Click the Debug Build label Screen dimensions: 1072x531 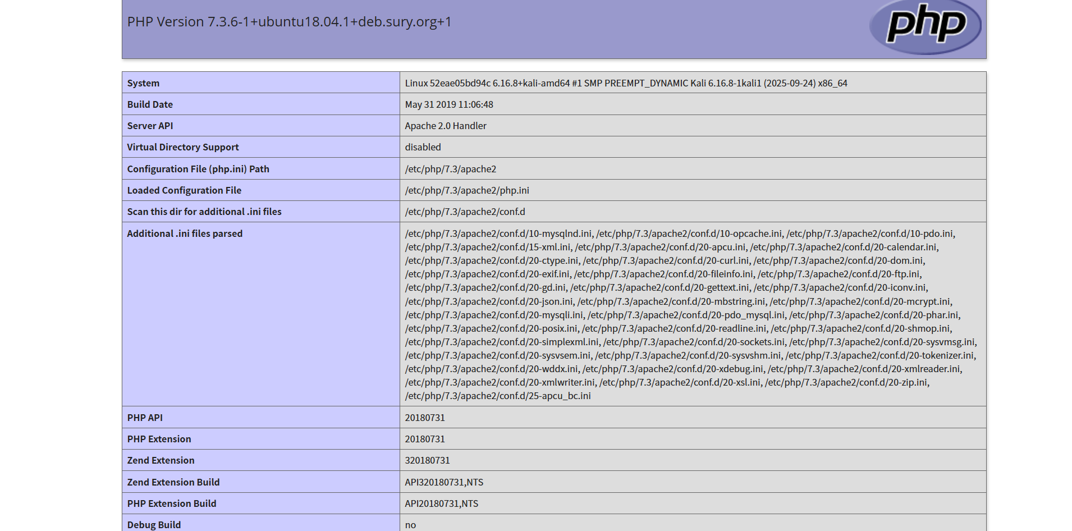pos(154,525)
